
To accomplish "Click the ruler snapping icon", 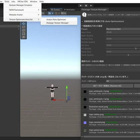I will pos(62,13).
